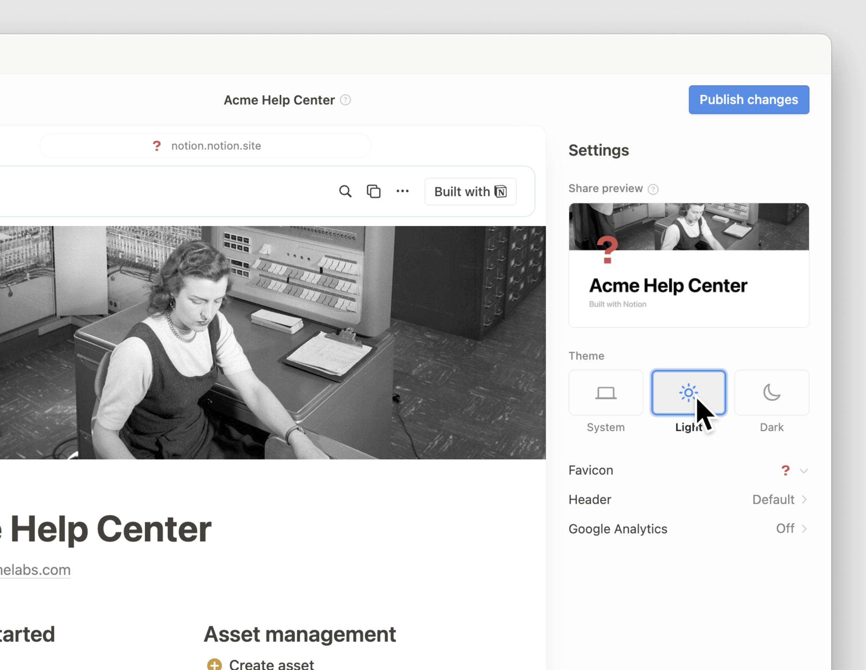
Task: Click the notion.notion.site address field
Action: coord(205,146)
